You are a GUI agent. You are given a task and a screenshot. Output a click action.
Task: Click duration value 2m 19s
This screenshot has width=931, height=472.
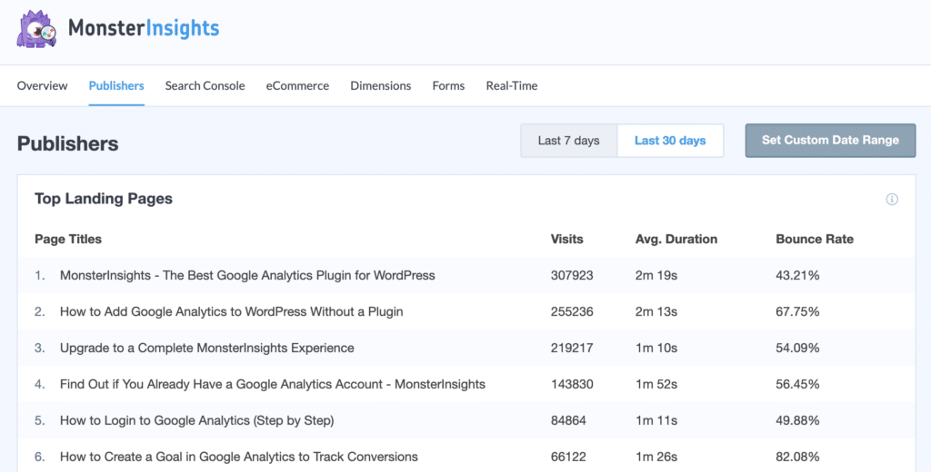pos(656,275)
